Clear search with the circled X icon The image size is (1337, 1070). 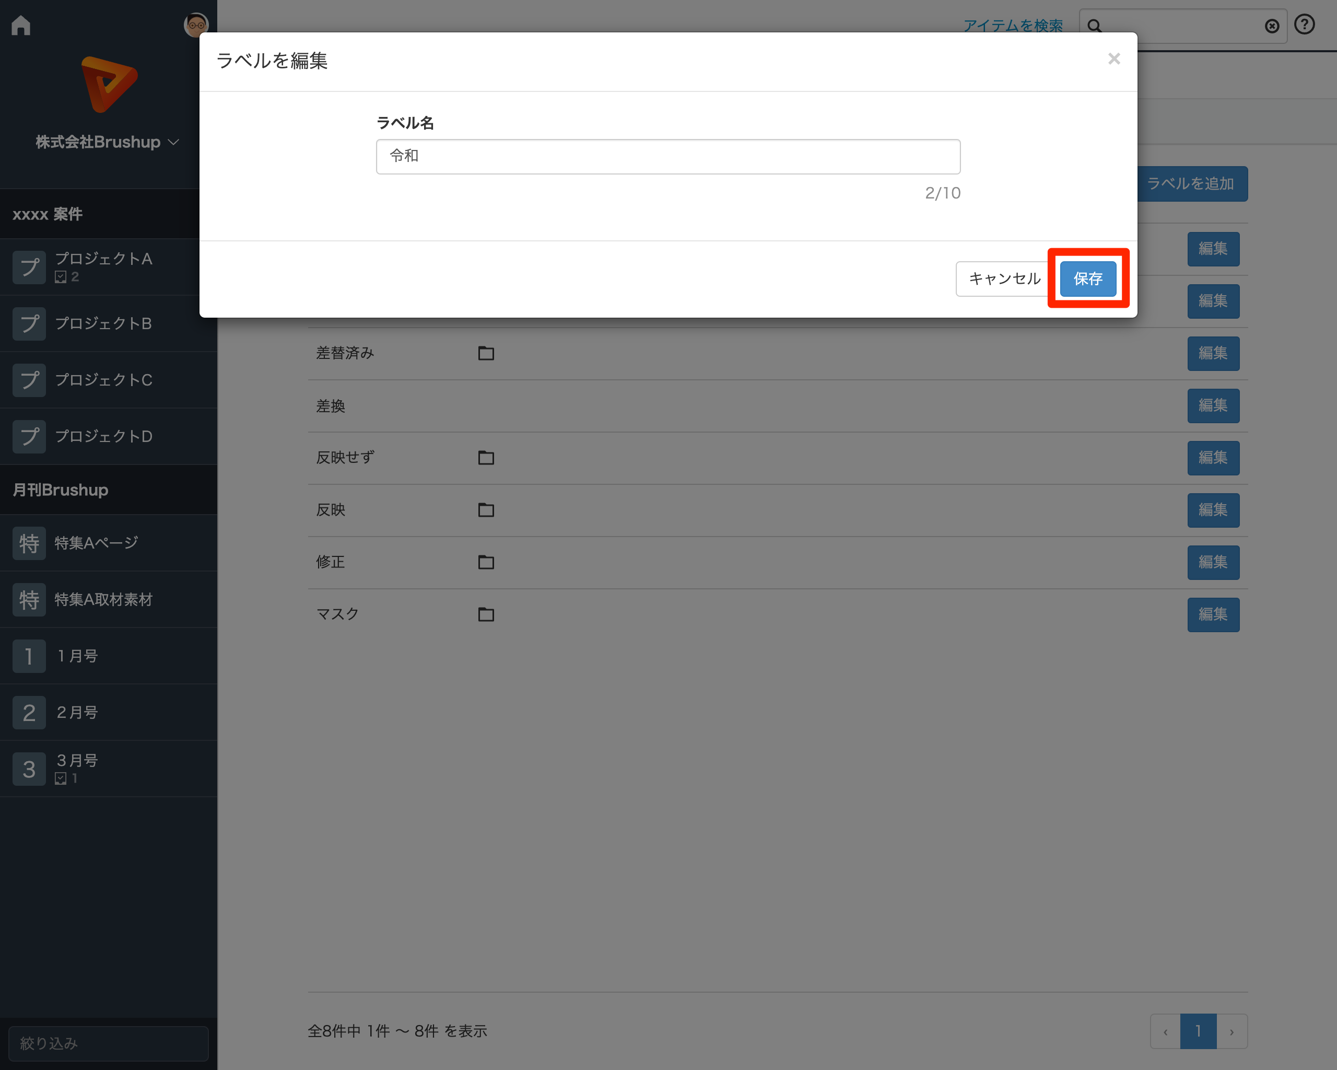coord(1271,26)
